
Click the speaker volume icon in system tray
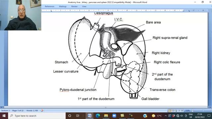point(182,116)
